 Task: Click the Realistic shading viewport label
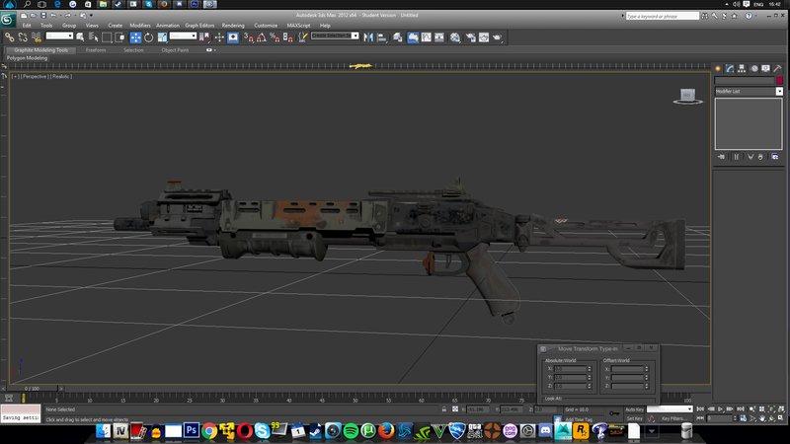(61, 77)
